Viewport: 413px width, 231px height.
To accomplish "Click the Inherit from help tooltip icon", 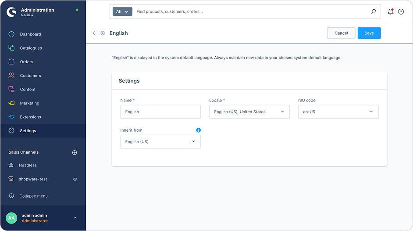I will point(198,130).
